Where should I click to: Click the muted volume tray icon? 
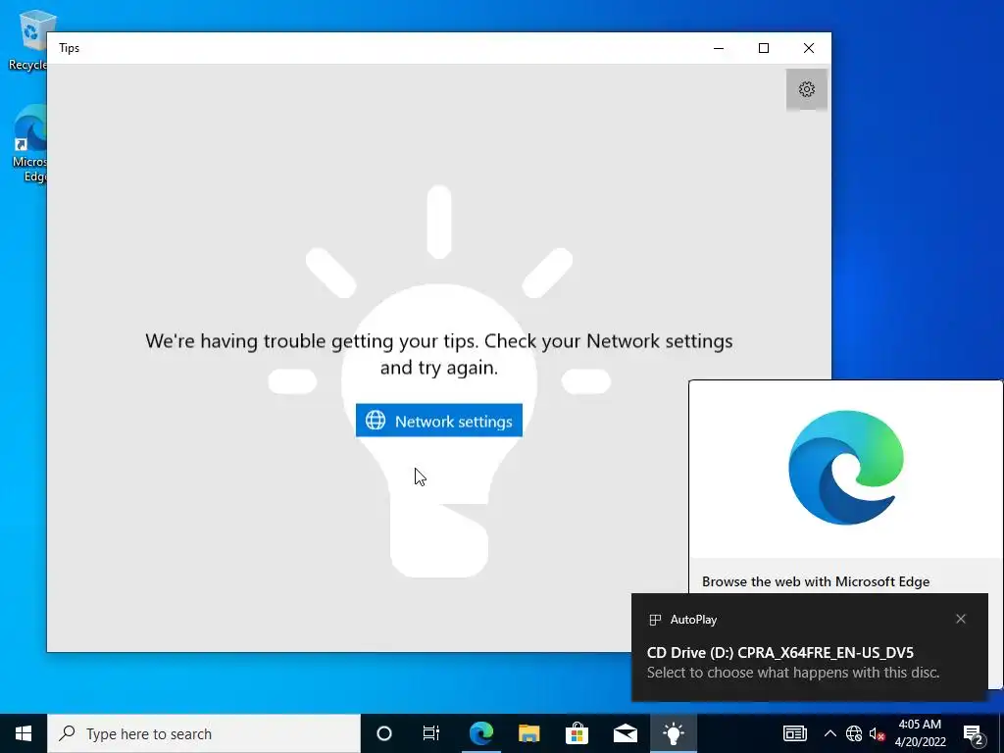tap(877, 733)
